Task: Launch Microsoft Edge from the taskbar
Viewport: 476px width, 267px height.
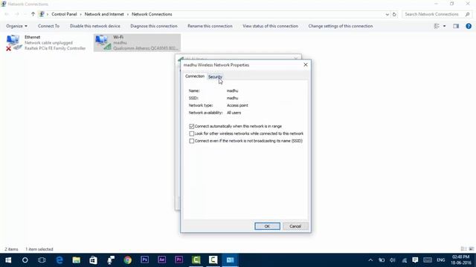Action: (x=59, y=260)
